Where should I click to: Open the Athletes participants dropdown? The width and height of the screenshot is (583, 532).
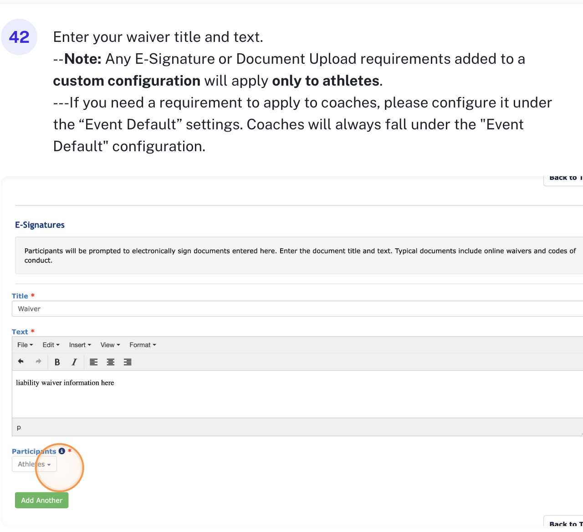(x=34, y=464)
